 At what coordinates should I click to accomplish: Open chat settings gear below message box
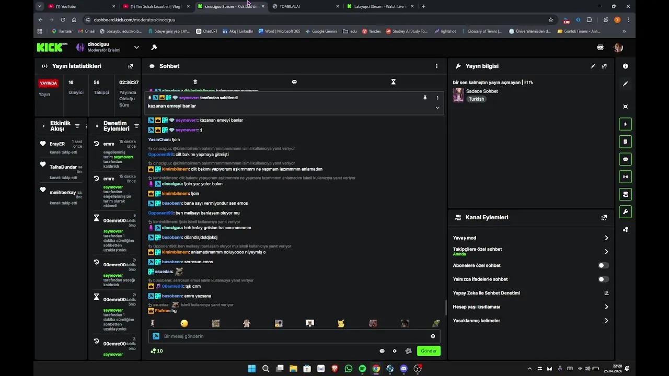[395, 351]
